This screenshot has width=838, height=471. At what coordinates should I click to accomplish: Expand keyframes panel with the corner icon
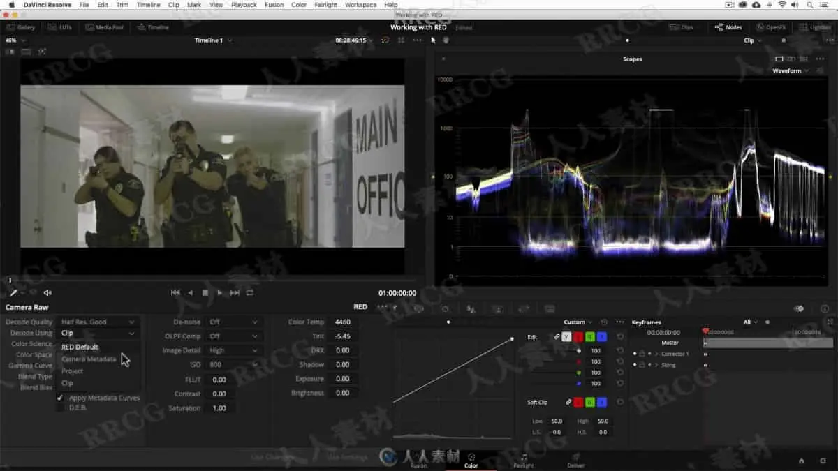[x=830, y=322]
